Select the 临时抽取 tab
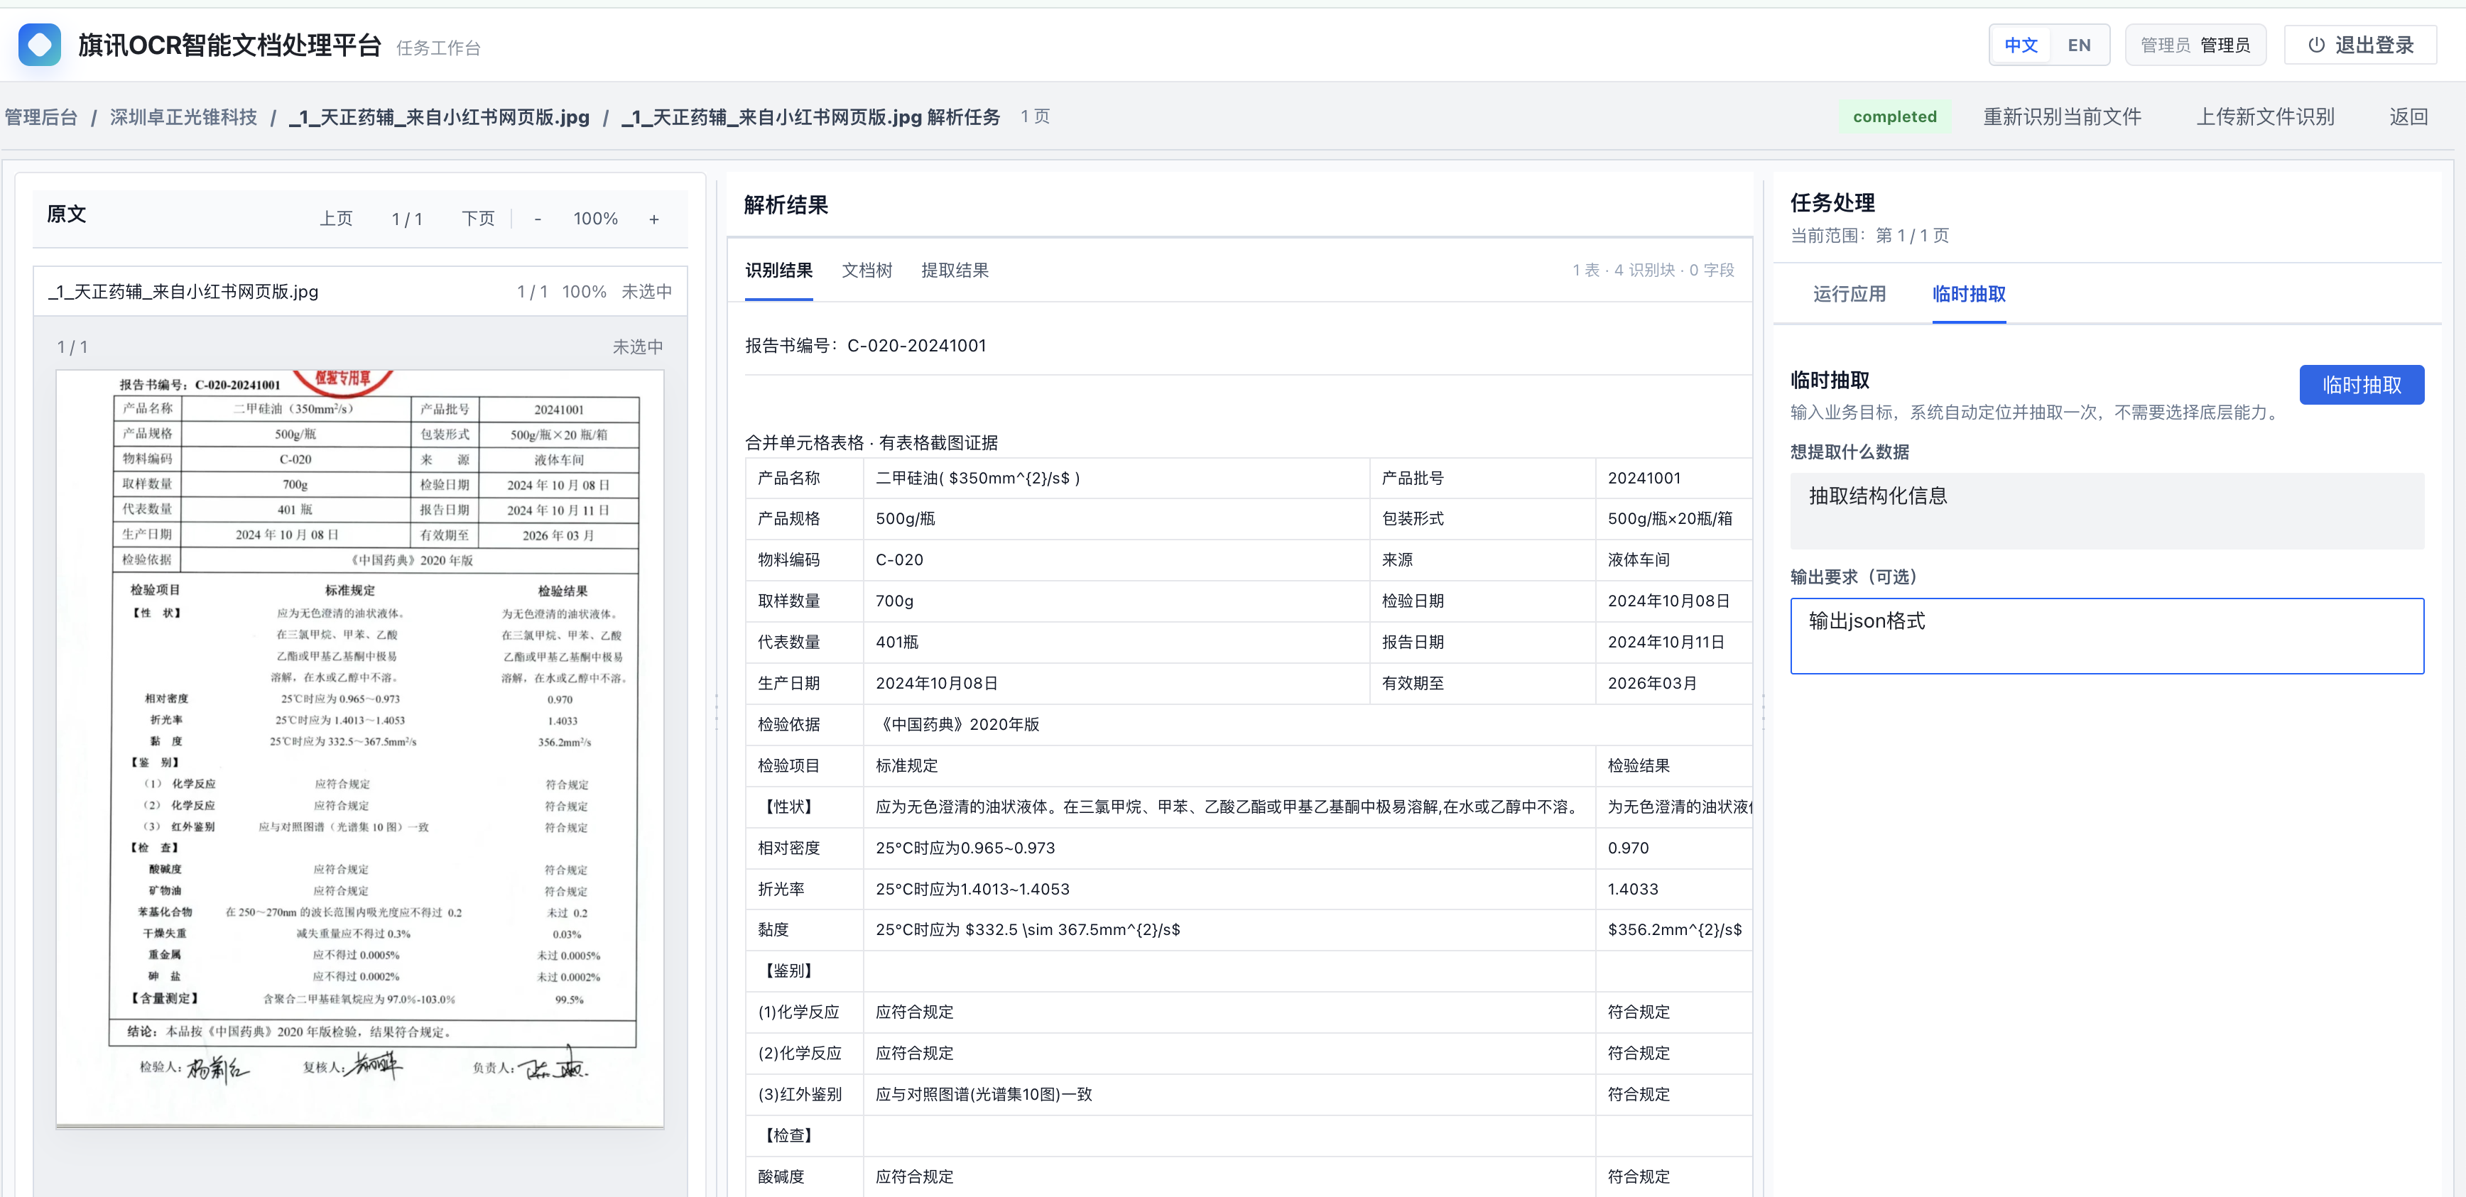Image resolution: width=2466 pixels, height=1197 pixels. (x=1968, y=294)
